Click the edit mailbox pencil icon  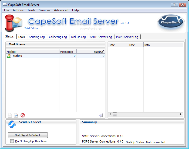tap(16, 115)
